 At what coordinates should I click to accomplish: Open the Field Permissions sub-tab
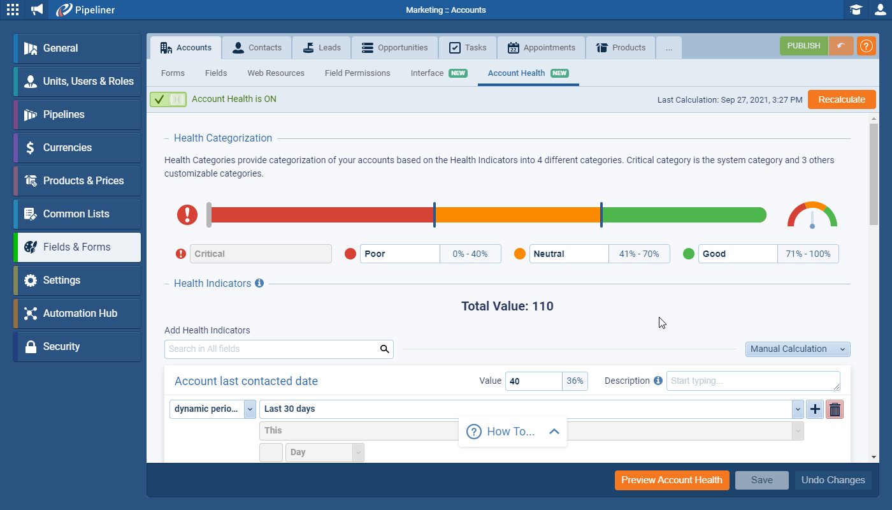pos(357,73)
